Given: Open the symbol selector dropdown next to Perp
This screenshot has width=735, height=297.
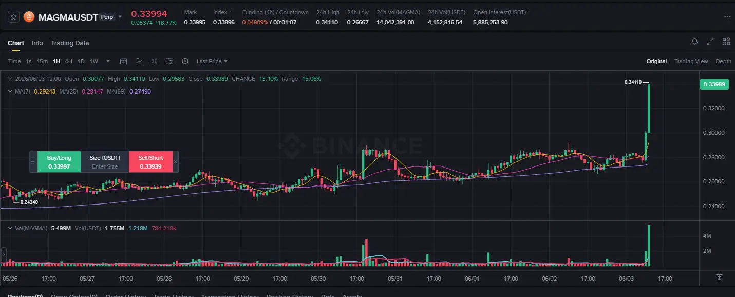Looking at the screenshot, I should pyautogui.click(x=120, y=17).
